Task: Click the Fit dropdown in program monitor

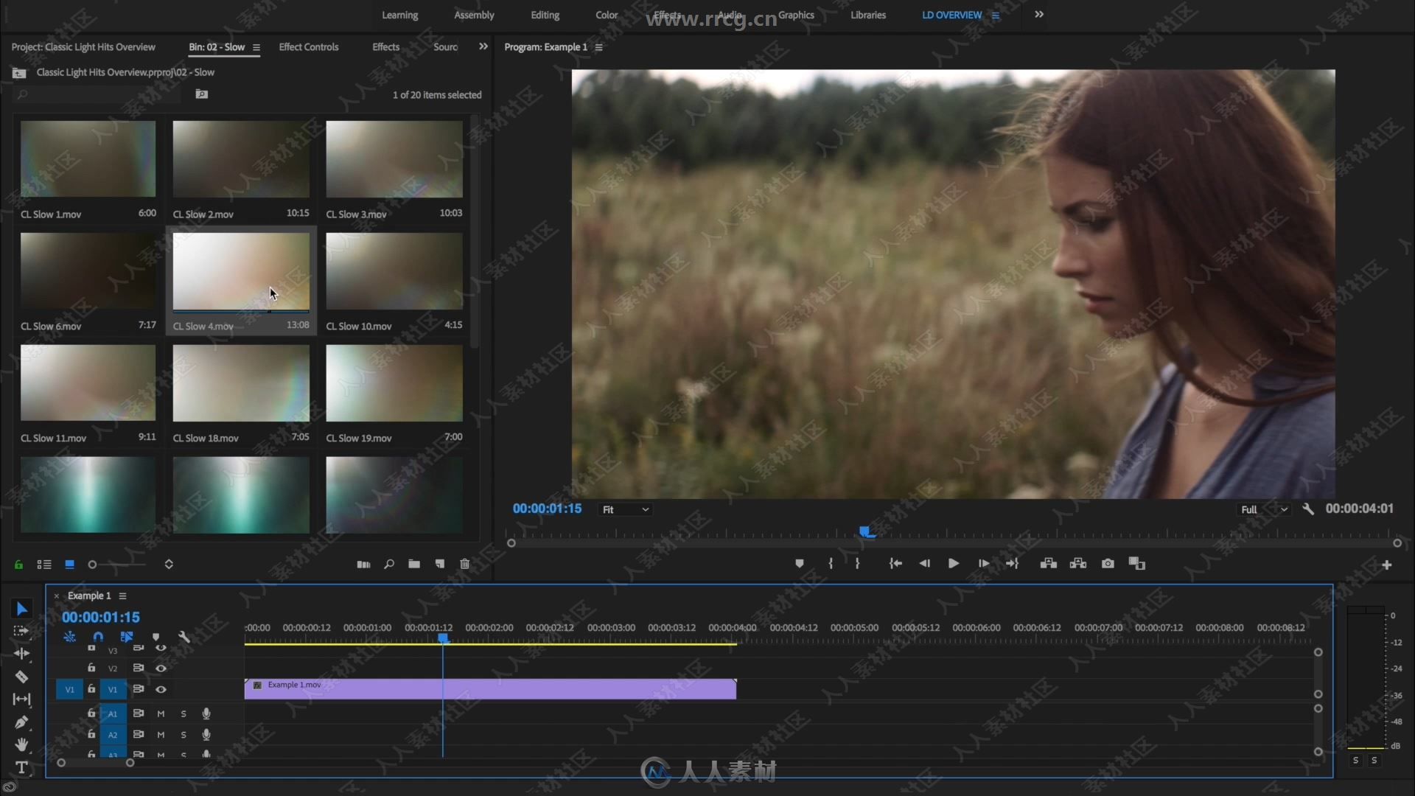Action: tap(623, 509)
